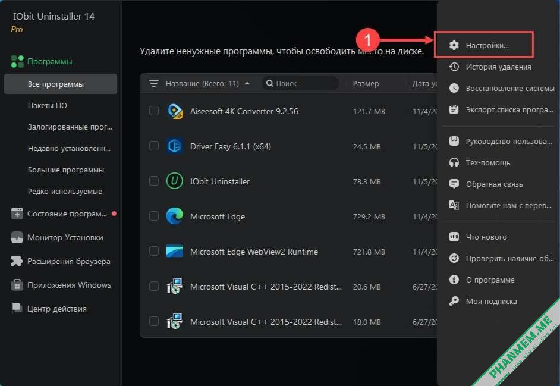Open the filter icon in list header
This screenshot has height=386, width=560.
154,83
